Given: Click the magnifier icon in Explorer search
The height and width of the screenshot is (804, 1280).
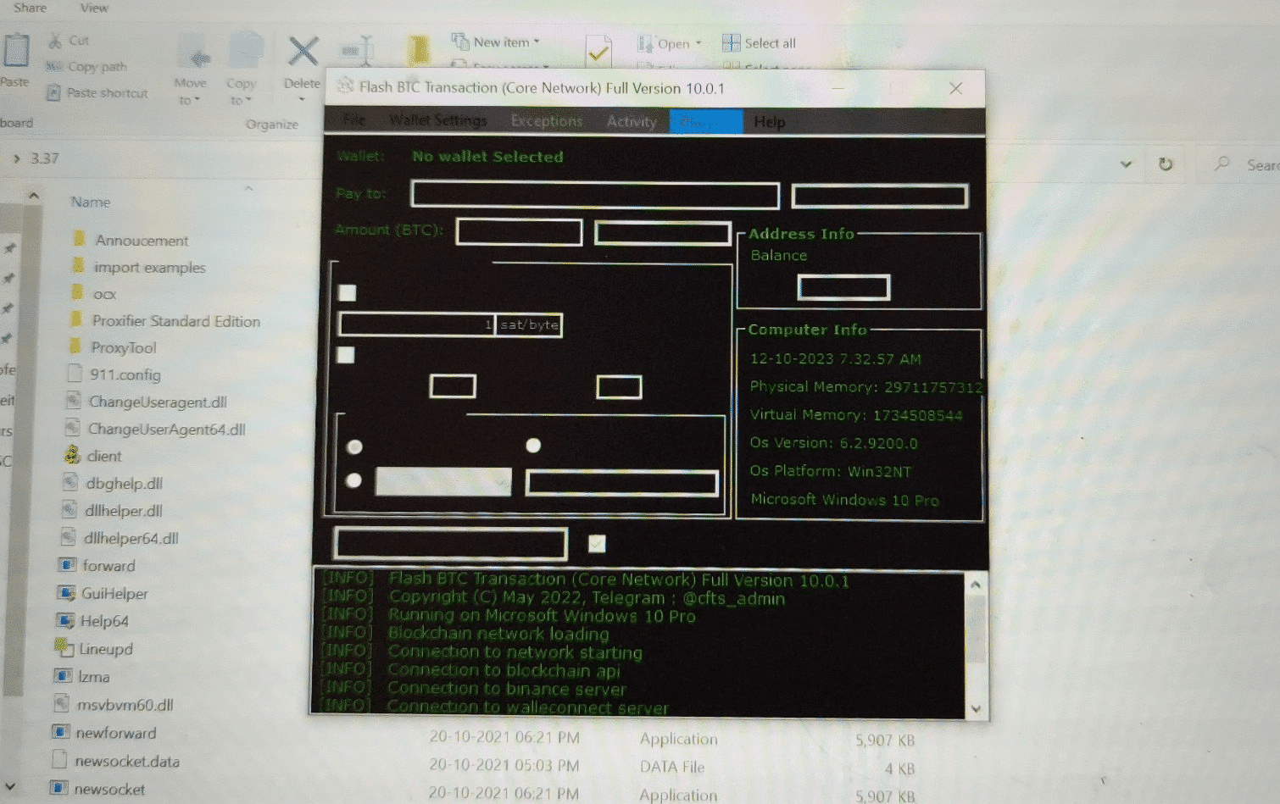Looking at the screenshot, I should click(1222, 164).
